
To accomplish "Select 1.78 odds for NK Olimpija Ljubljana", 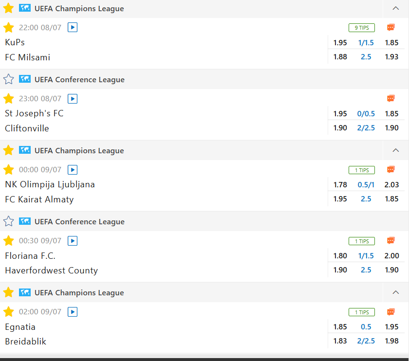I will pos(340,184).
